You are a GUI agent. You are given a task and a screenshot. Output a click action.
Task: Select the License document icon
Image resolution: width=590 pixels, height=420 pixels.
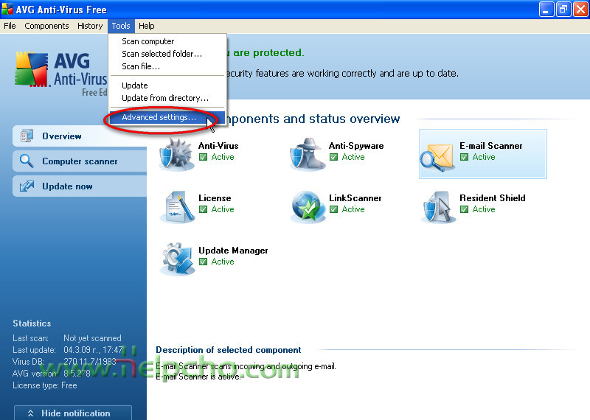coord(177,207)
